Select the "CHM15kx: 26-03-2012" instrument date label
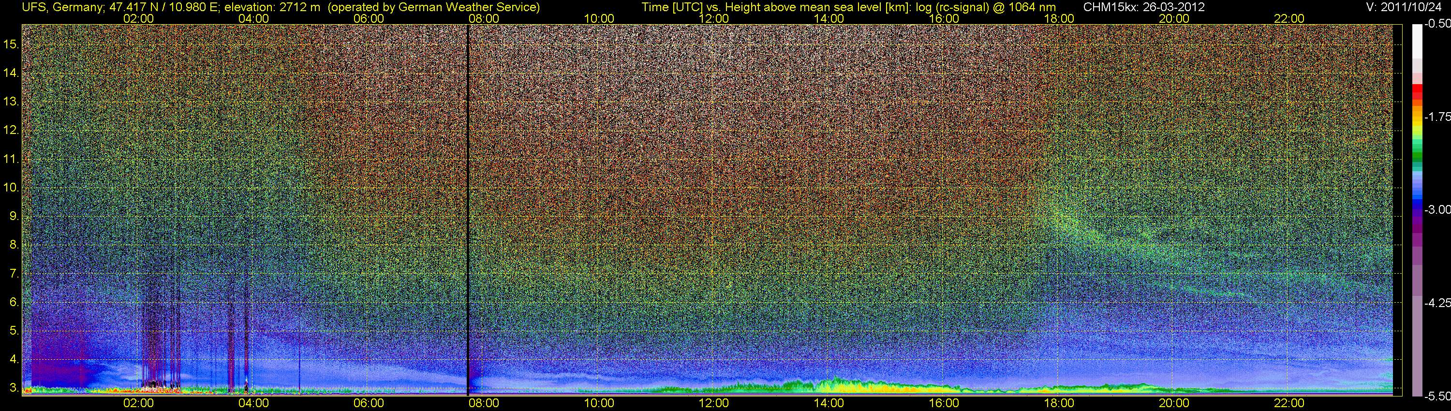Viewport: 1451px width, 411px height. click(x=1143, y=7)
